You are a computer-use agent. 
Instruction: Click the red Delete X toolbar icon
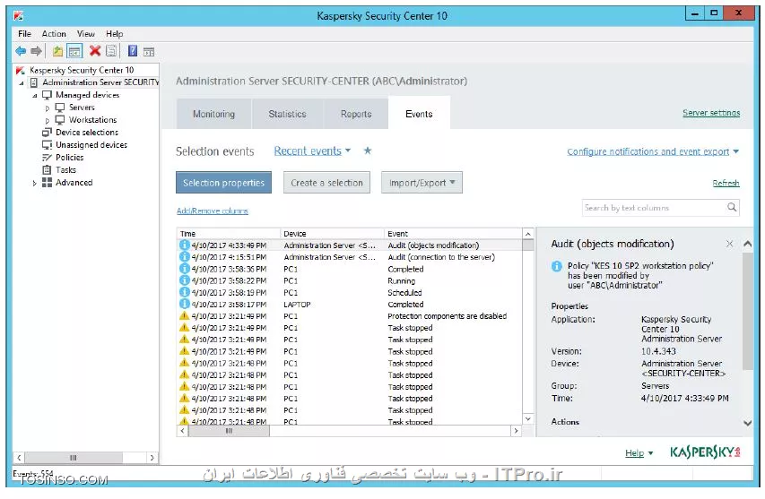click(x=95, y=51)
